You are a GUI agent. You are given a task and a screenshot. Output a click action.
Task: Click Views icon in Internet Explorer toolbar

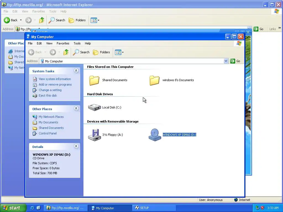pyautogui.click(x=94, y=20)
